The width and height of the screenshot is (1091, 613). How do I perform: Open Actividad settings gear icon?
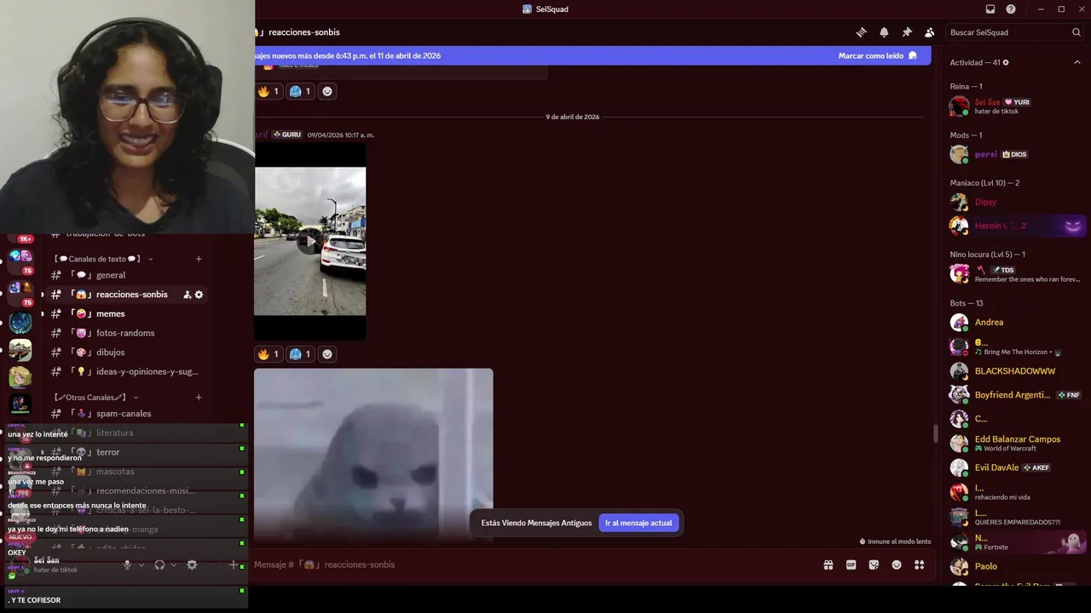pos(1006,63)
